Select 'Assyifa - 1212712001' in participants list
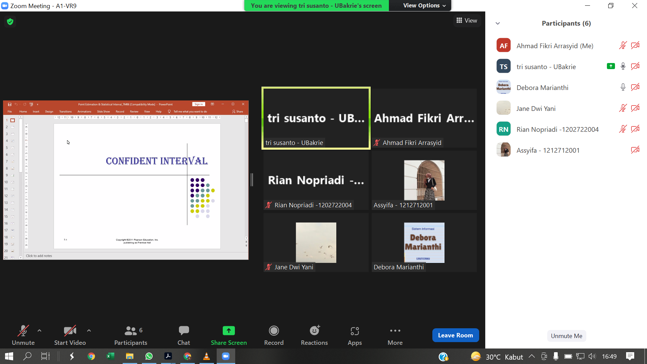This screenshot has width=647, height=364. [x=566, y=150]
